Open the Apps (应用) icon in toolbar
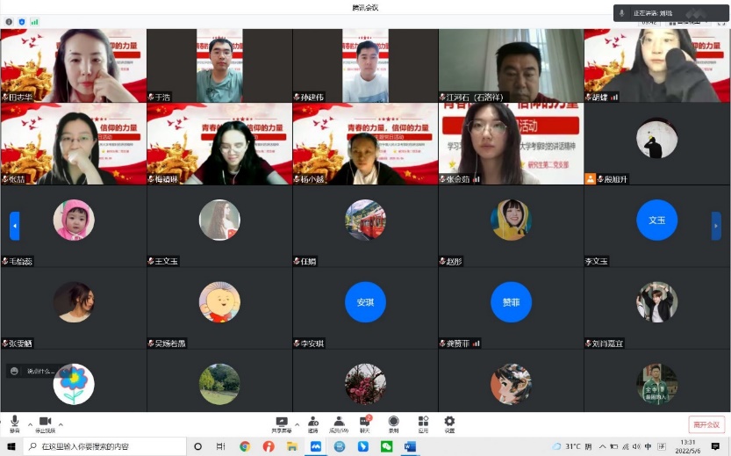 [x=423, y=424]
